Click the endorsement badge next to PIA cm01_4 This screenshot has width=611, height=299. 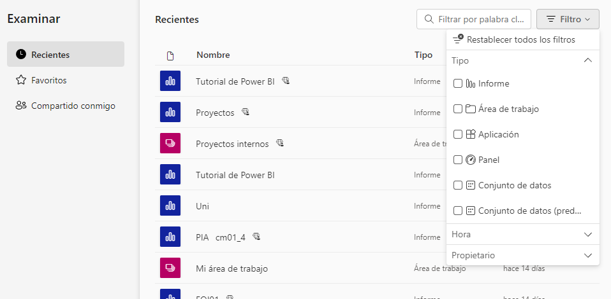(x=256, y=237)
